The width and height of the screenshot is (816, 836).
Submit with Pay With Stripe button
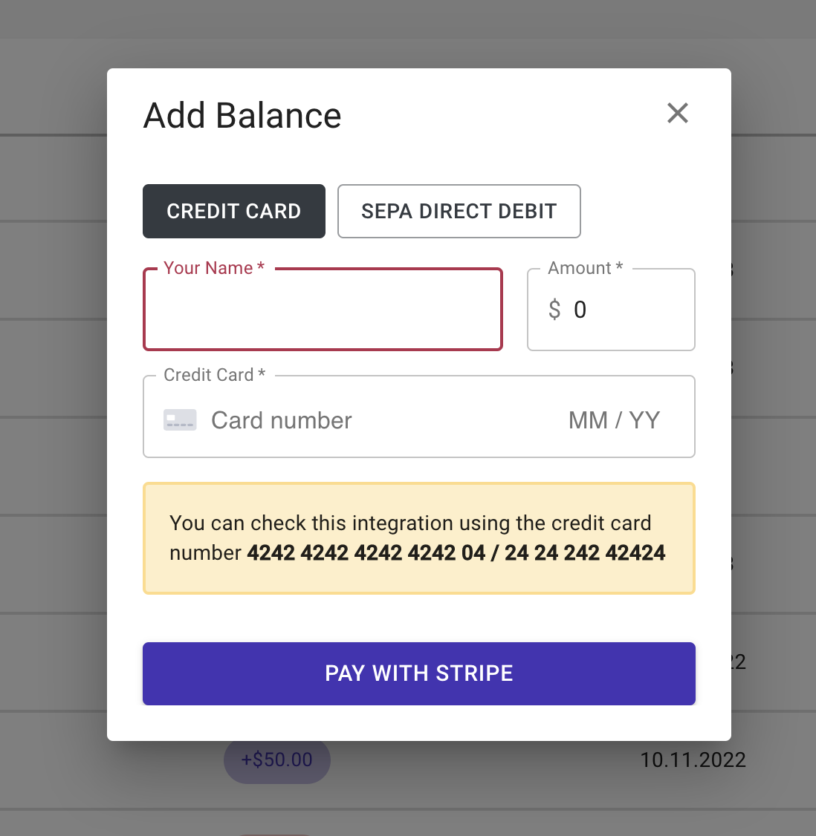[419, 673]
